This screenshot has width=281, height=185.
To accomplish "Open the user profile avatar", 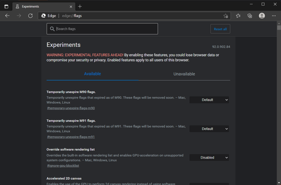I will tap(262, 16).
